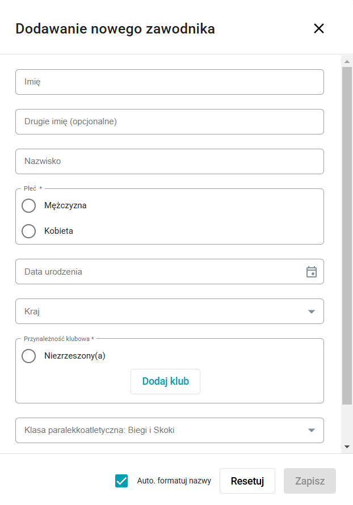Click the Data urodzenia date field
This screenshot has height=505, width=353.
[159, 272]
